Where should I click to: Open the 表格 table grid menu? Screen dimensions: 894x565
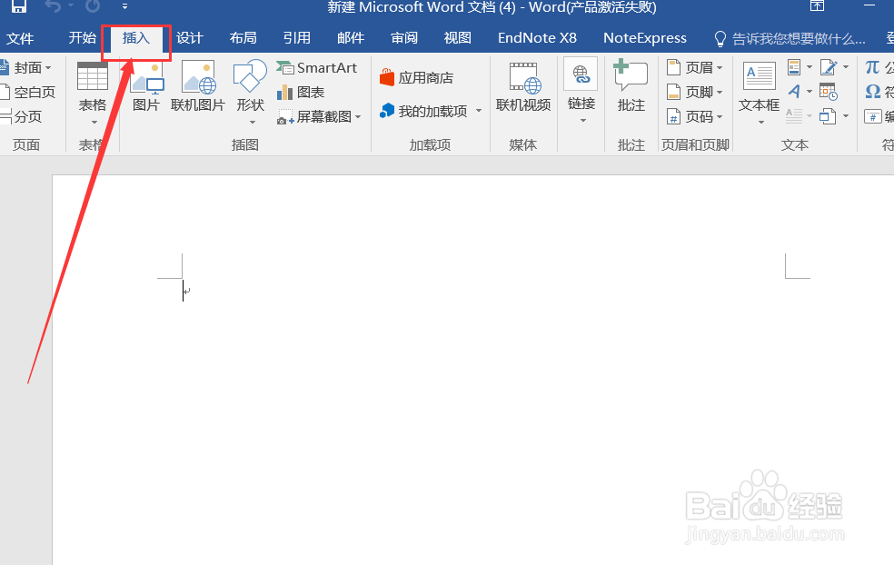[93, 93]
